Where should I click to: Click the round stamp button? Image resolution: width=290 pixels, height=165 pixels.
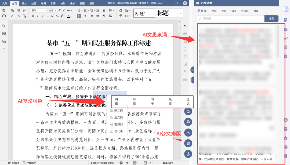(x=188, y=154)
